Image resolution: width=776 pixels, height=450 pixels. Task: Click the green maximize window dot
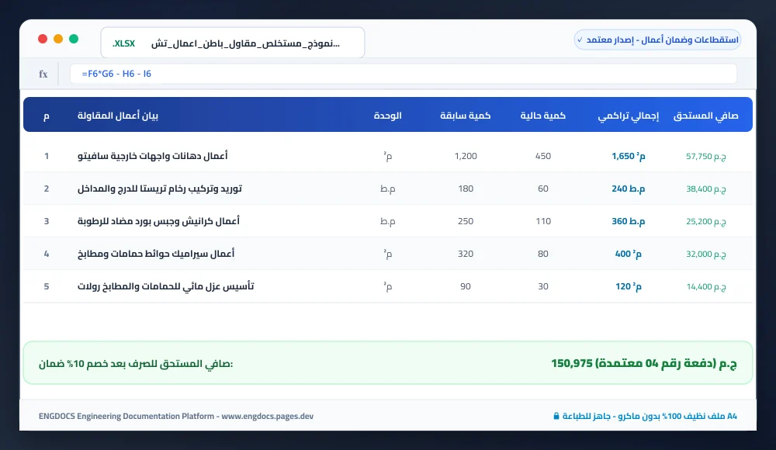[74, 39]
